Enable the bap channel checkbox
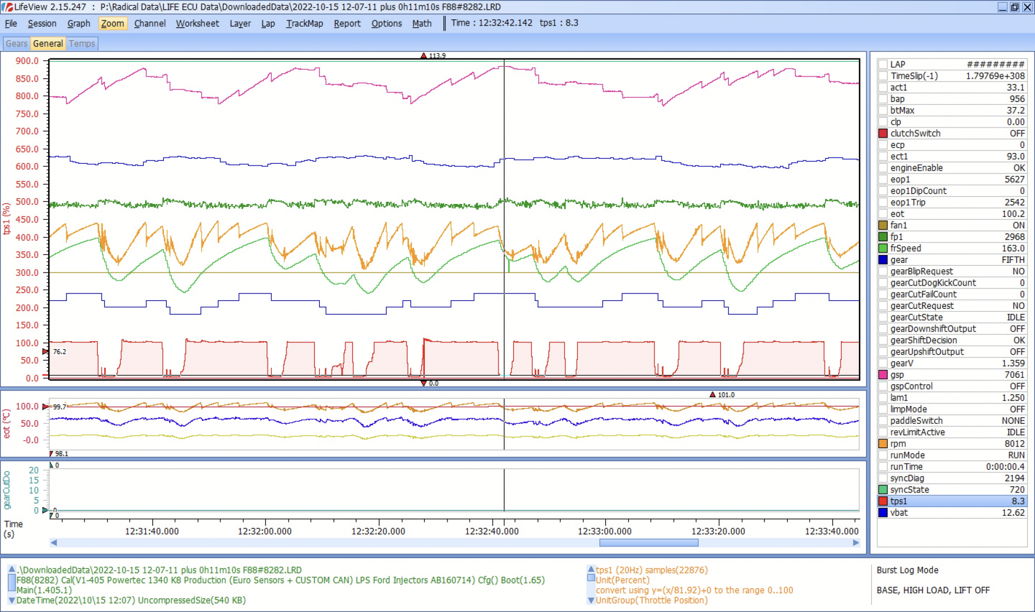The height and width of the screenshot is (612, 1035). pos(883,99)
